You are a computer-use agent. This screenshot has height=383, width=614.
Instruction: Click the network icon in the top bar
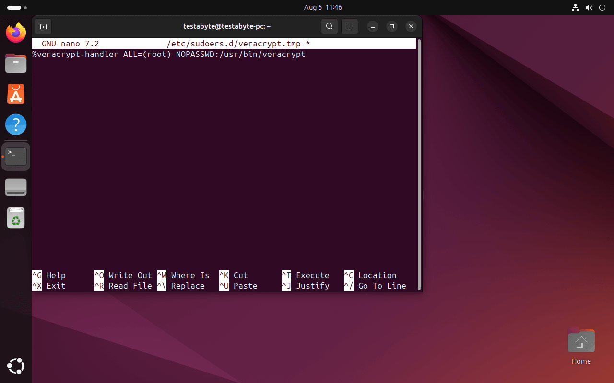(575, 8)
